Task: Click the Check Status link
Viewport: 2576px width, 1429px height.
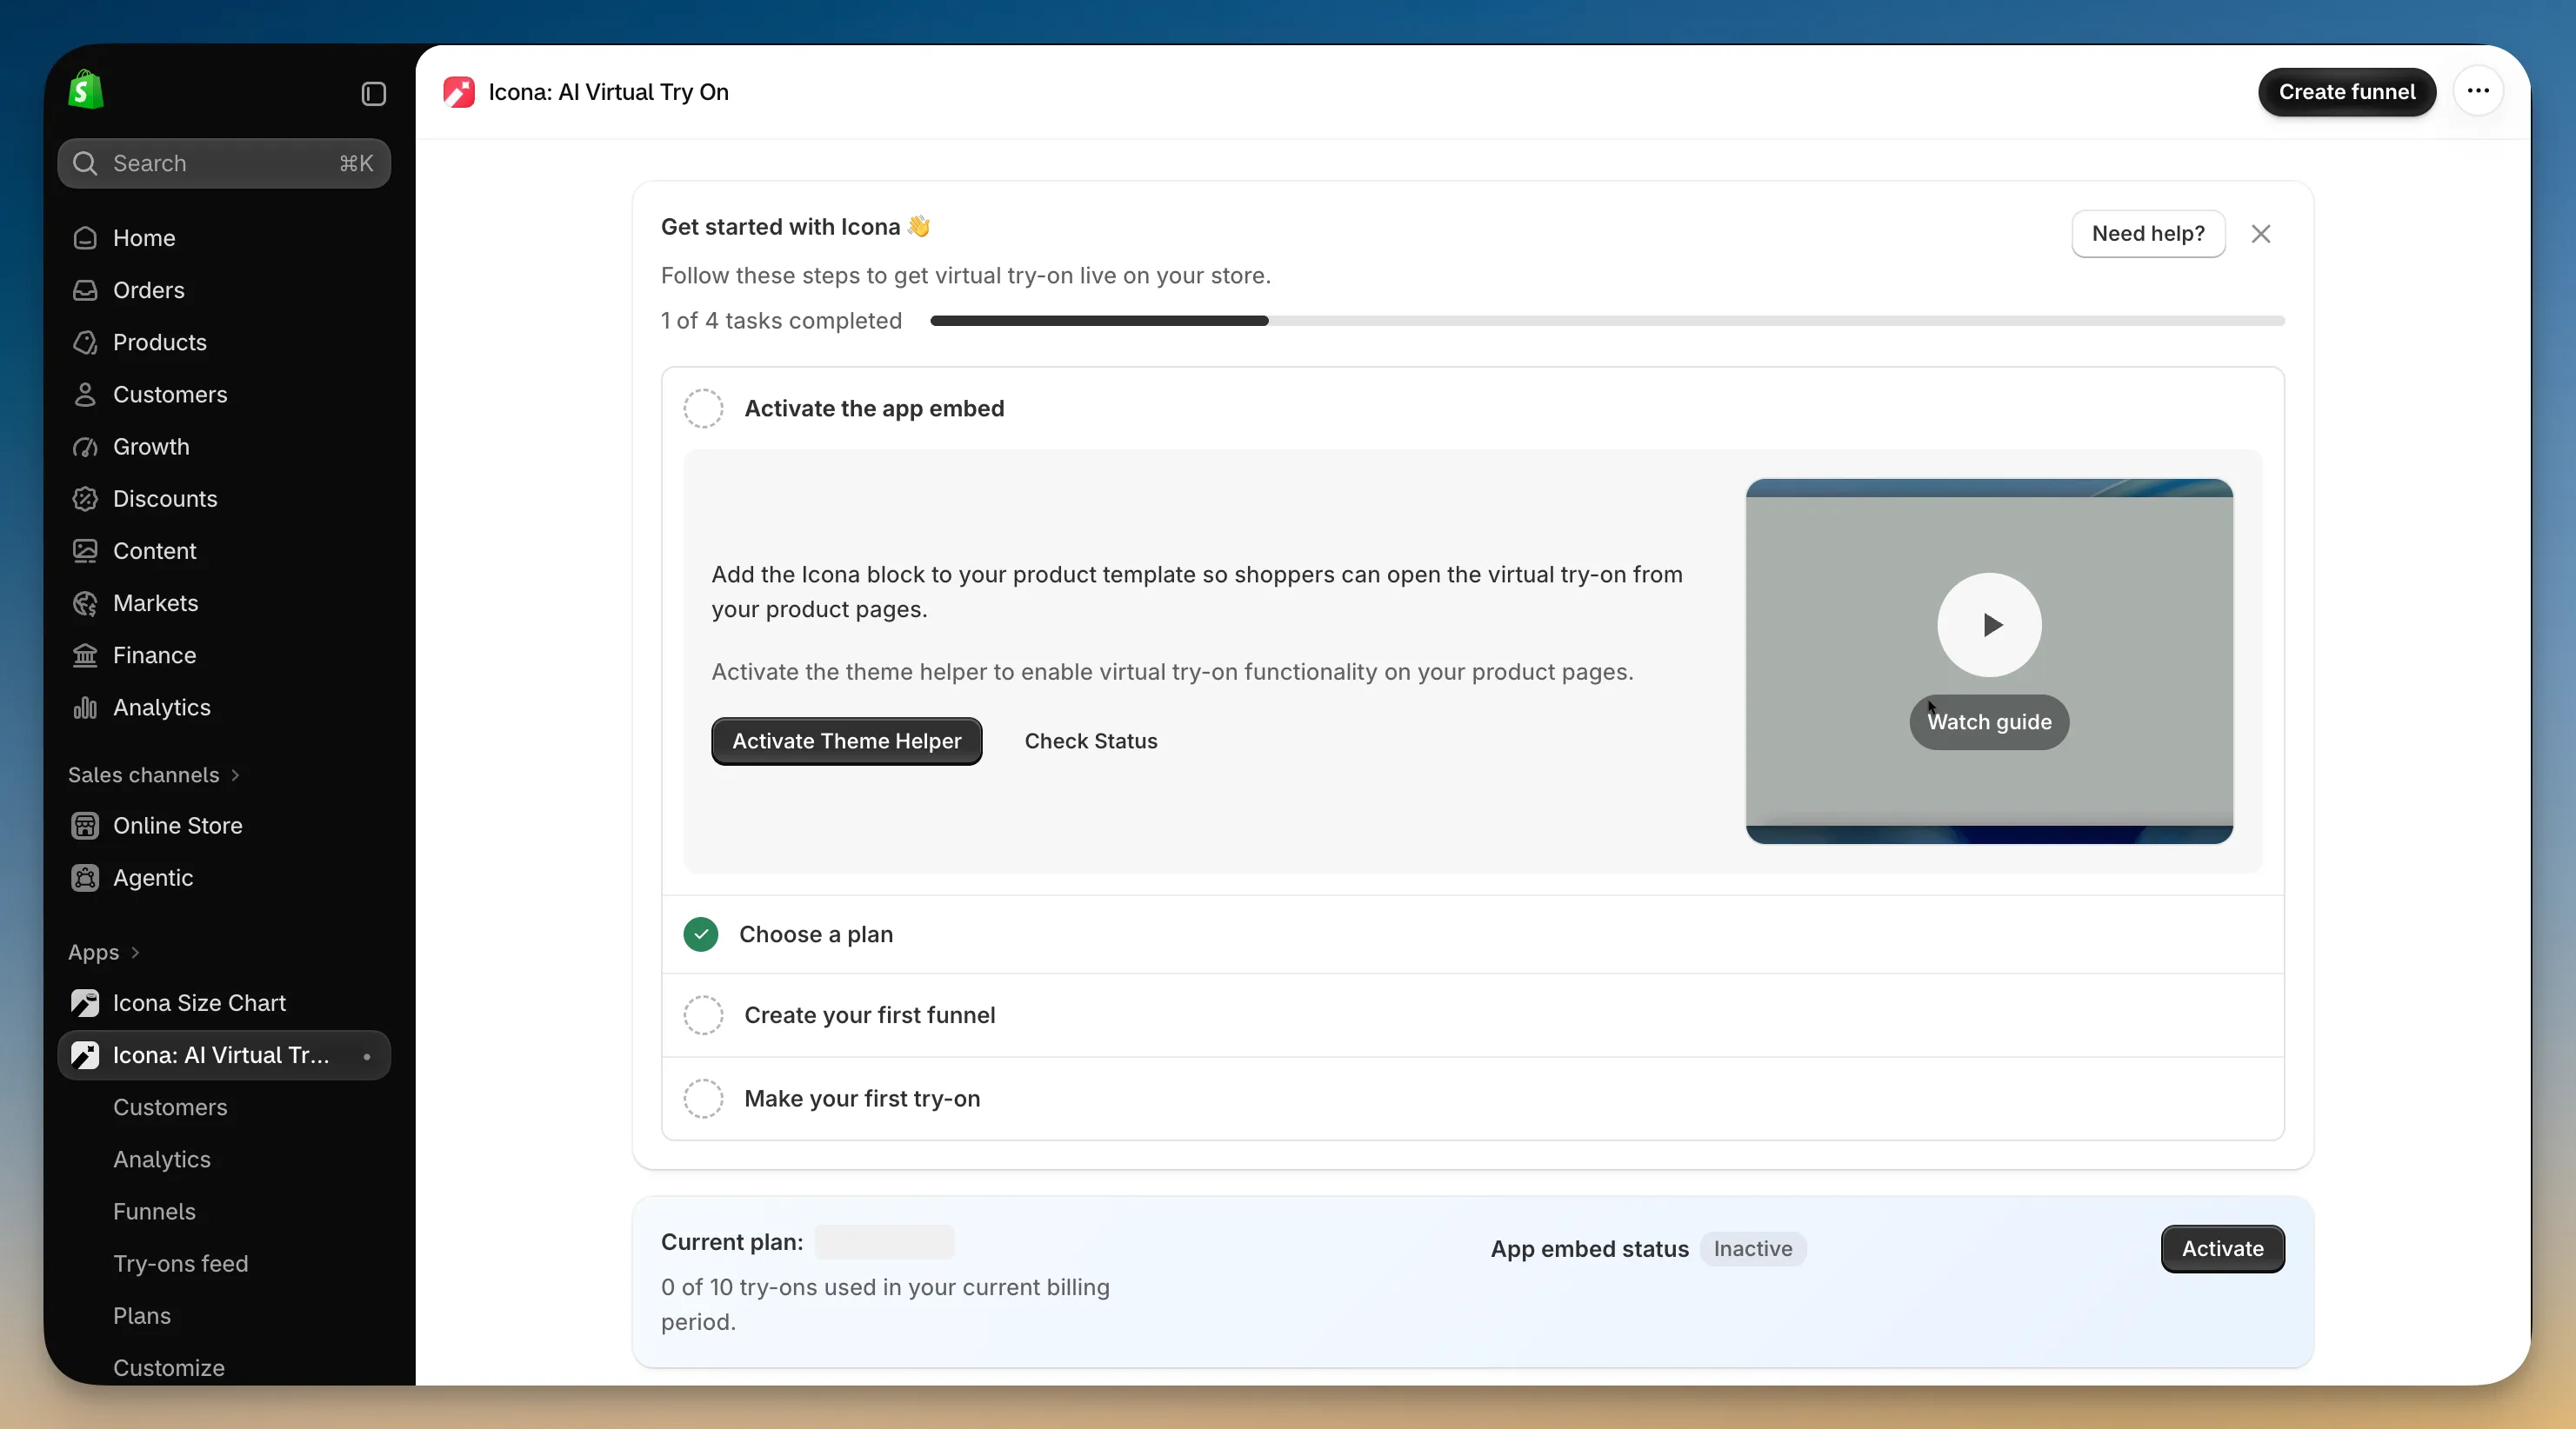Action: [x=1091, y=741]
